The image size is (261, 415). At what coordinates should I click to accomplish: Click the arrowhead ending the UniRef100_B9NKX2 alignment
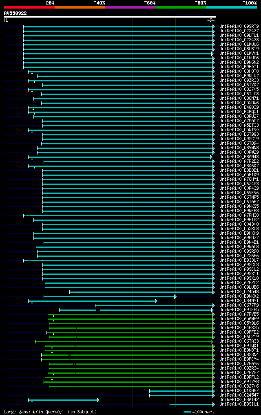175,297
